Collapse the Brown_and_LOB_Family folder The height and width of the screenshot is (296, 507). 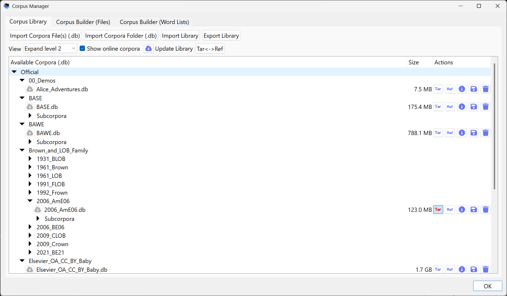pos(22,150)
